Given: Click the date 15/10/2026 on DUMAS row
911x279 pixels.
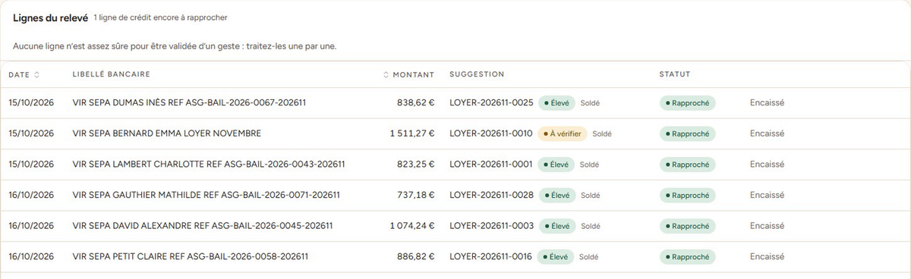Looking at the screenshot, I should pyautogui.click(x=31, y=102).
